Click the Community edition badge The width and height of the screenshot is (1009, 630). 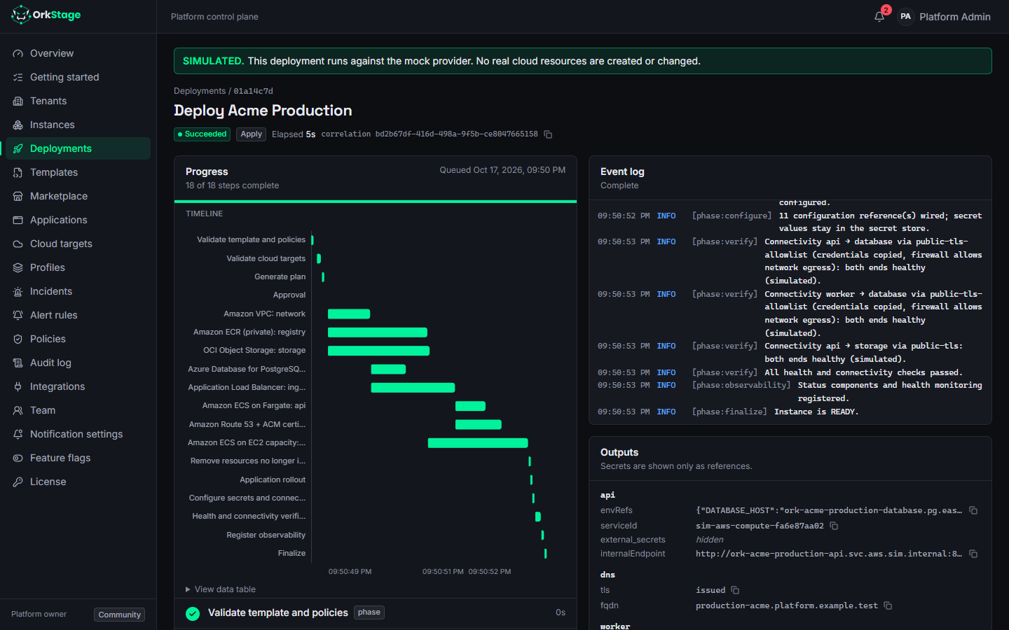(120, 615)
